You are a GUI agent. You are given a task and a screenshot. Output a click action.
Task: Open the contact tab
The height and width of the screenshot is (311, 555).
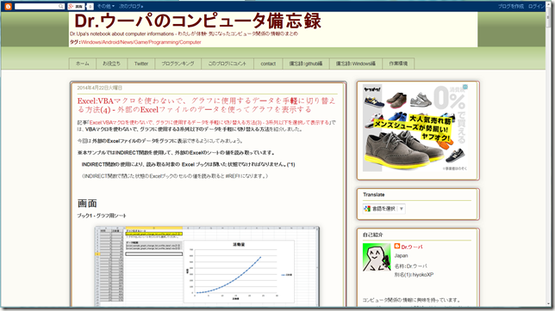tap(268, 64)
